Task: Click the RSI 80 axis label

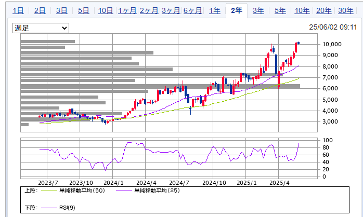Action: [x=326, y=147]
